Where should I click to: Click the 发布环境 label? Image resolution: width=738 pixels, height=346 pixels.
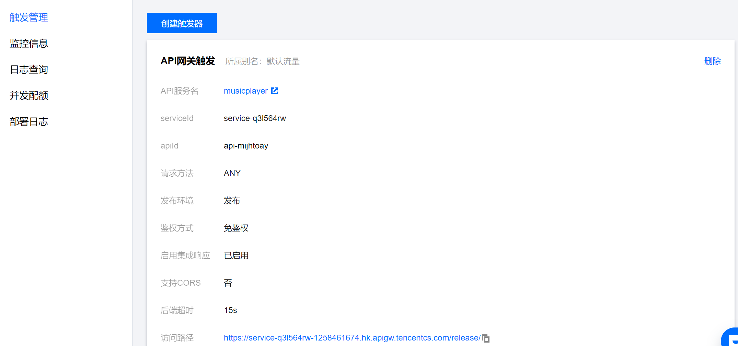(177, 201)
